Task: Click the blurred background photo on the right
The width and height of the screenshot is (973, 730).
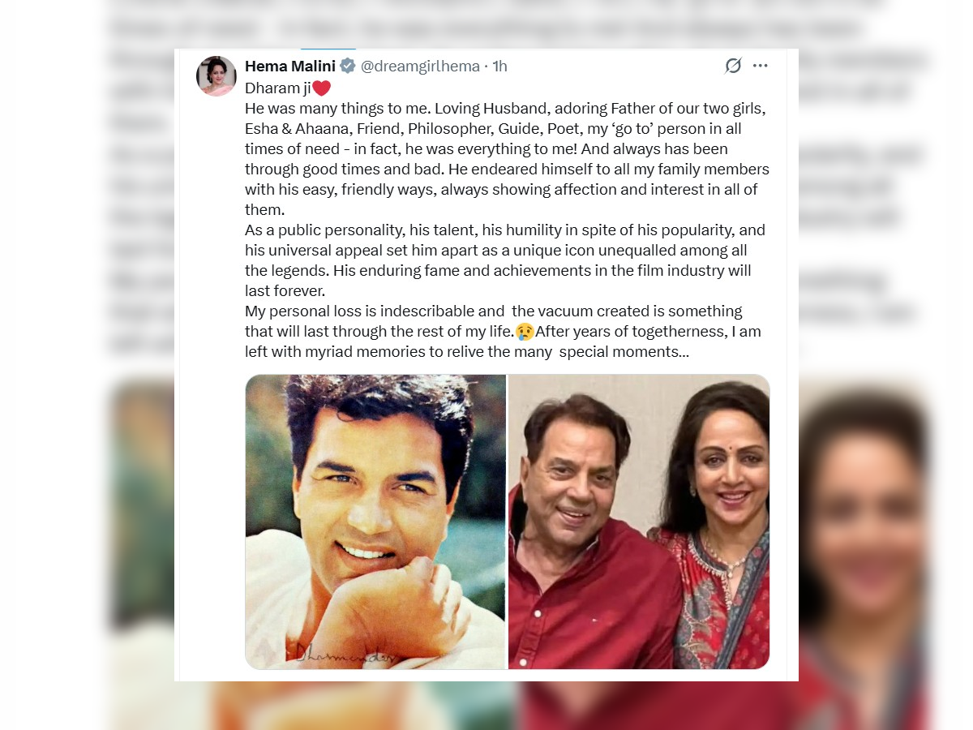Action: (864, 552)
